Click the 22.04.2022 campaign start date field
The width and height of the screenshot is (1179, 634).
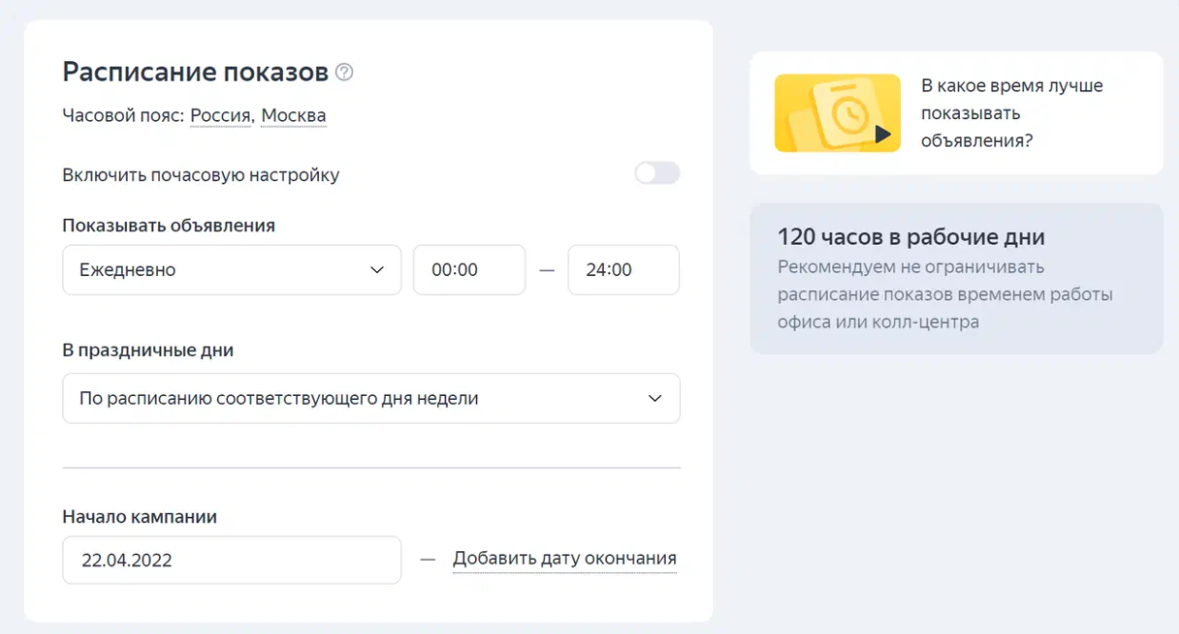[x=231, y=560]
